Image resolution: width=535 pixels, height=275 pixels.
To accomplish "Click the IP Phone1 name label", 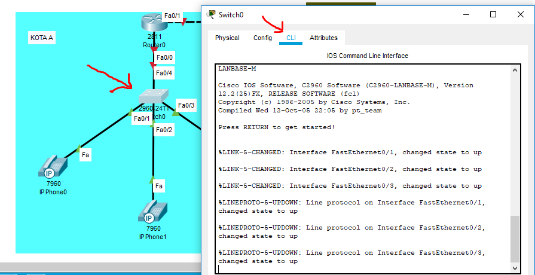I will coord(152,237).
